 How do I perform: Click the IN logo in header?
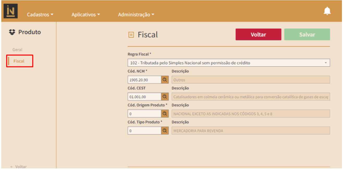[11, 11]
